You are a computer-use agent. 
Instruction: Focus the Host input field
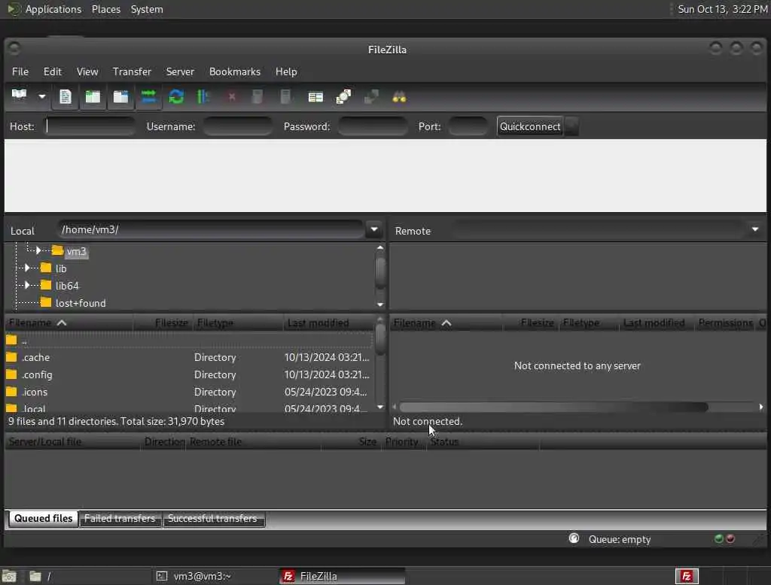(x=90, y=126)
